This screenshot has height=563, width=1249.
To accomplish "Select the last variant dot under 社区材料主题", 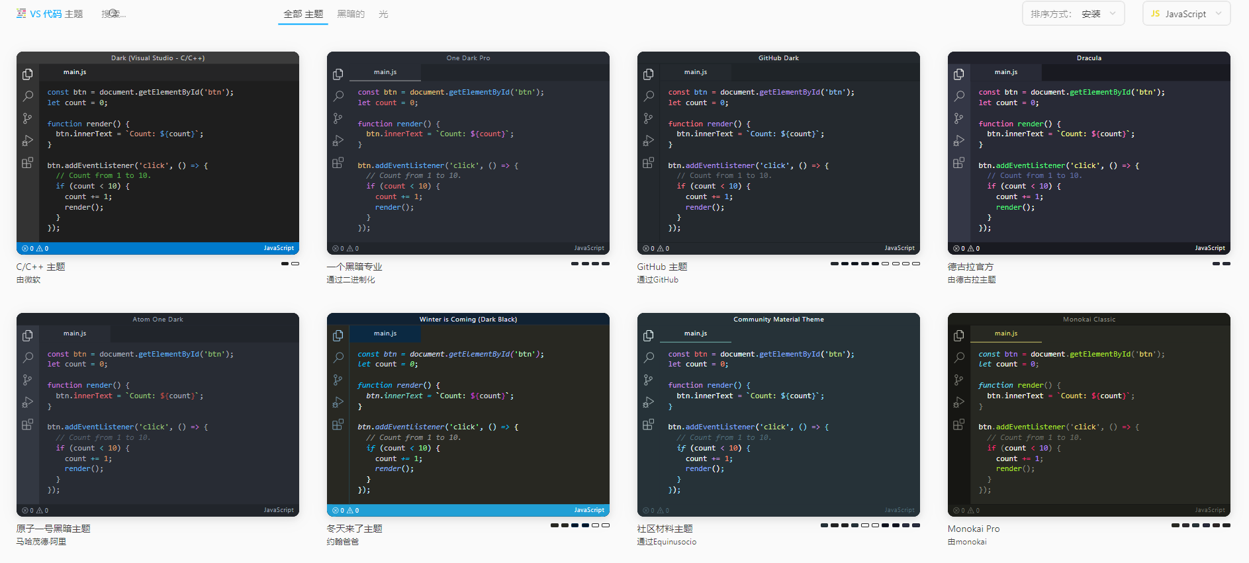I will (916, 525).
